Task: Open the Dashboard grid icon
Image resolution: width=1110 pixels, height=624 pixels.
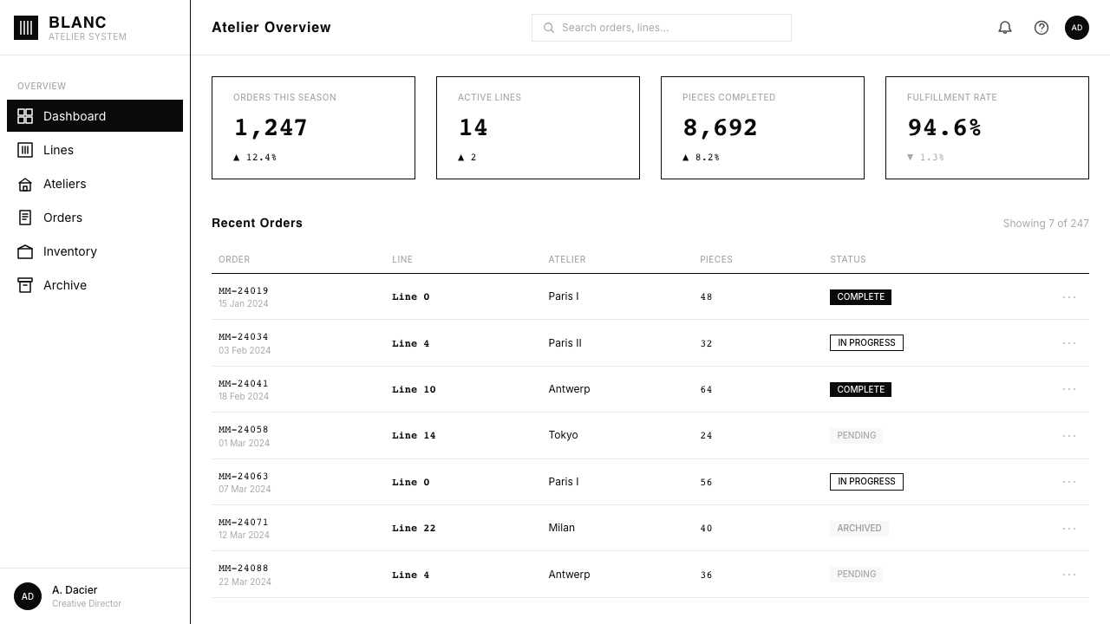Action: point(25,116)
